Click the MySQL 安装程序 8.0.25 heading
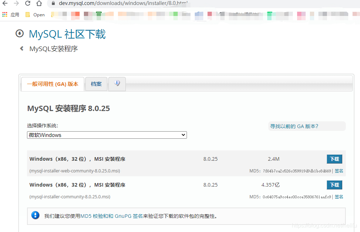360x232 pixels. [69, 108]
